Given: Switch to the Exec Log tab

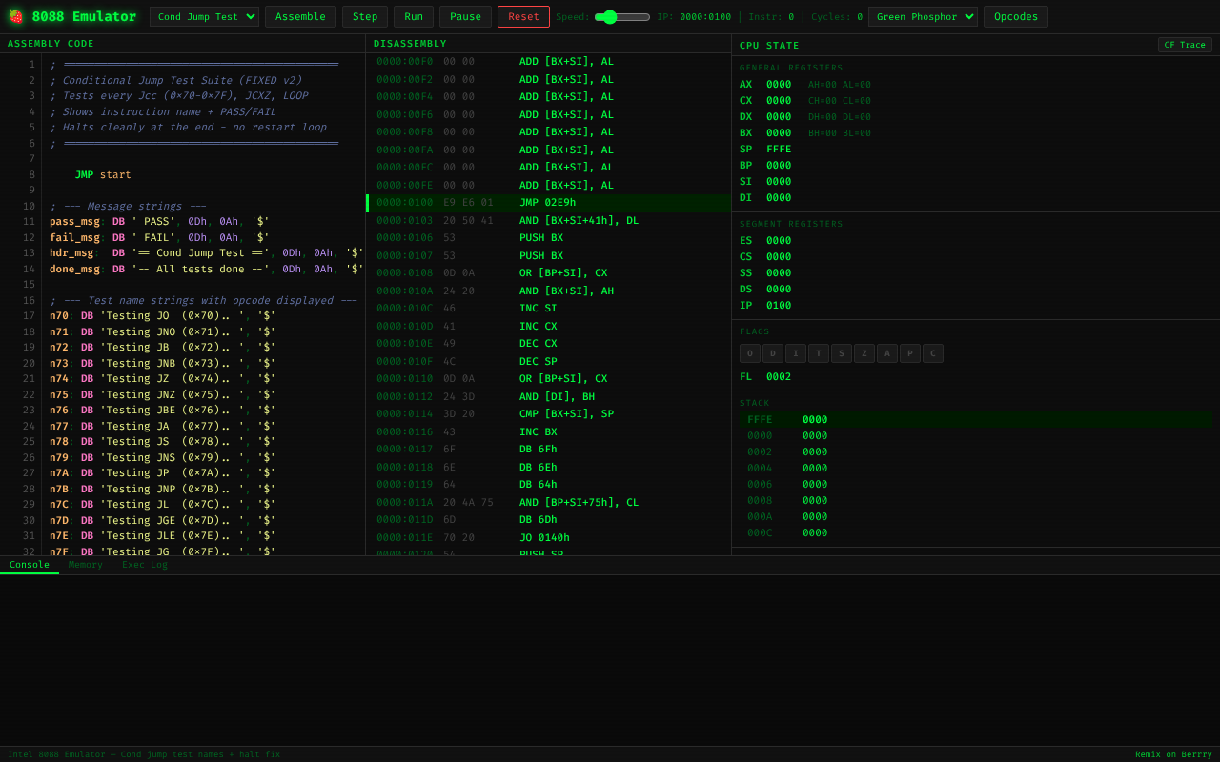Looking at the screenshot, I should tap(145, 565).
